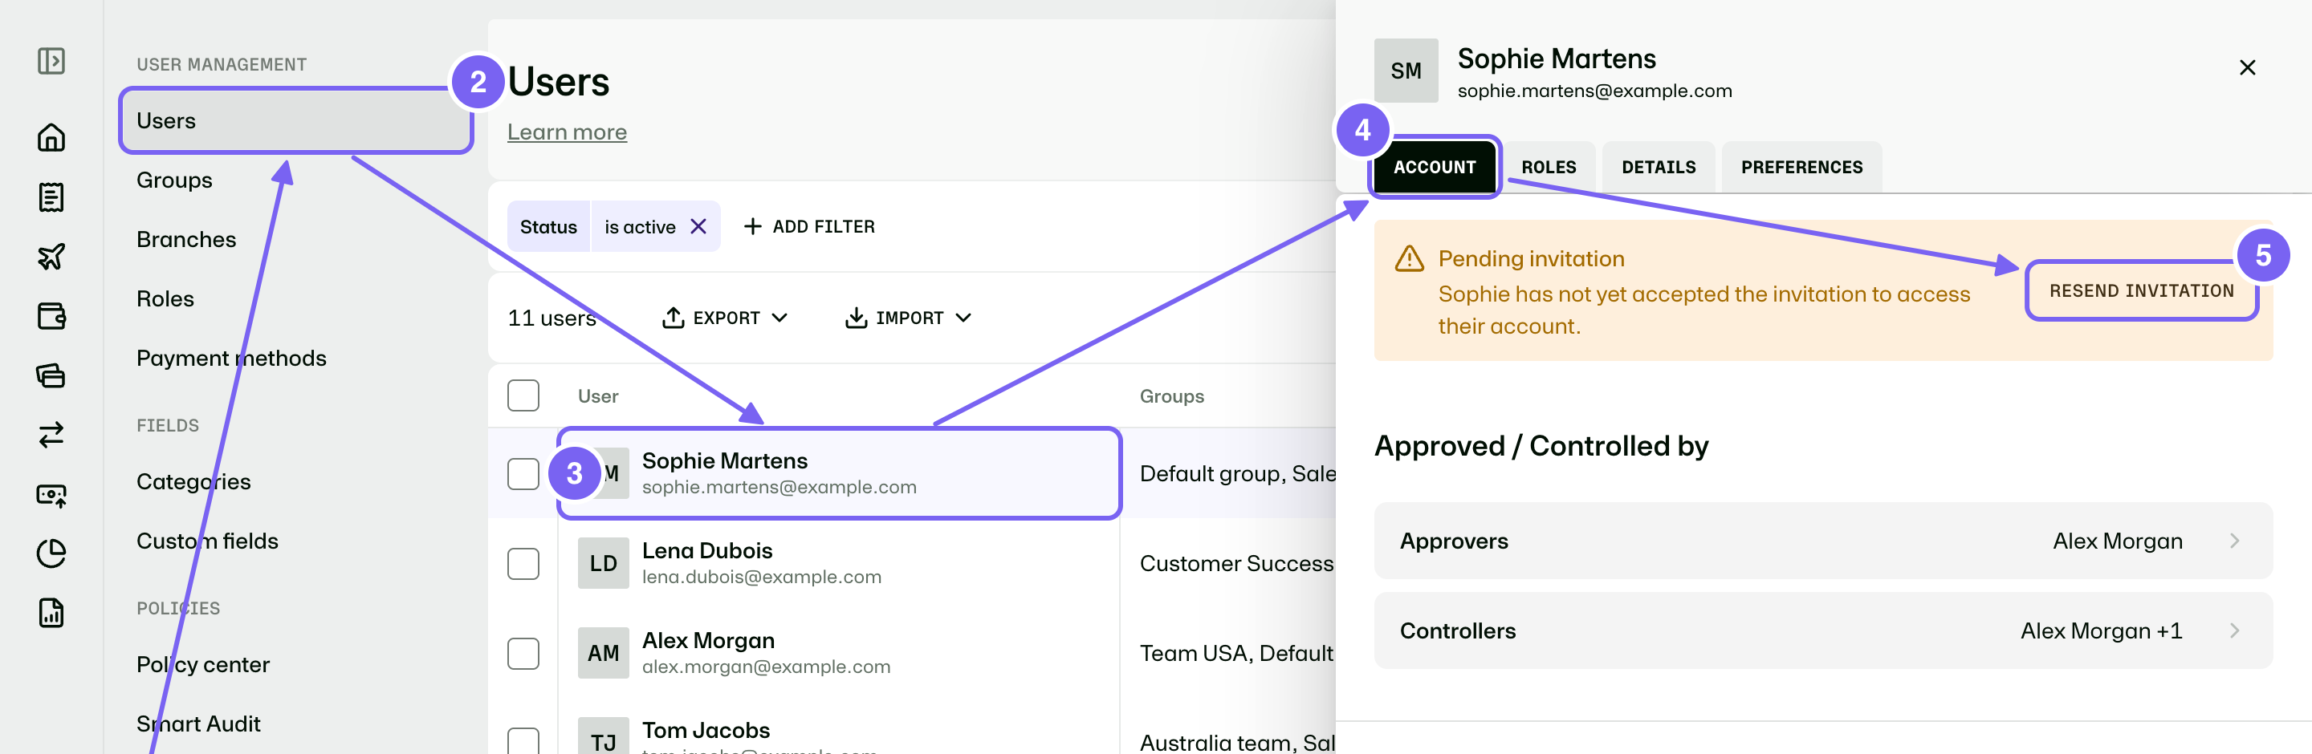This screenshot has width=2312, height=754.
Task: Open the reimbursements money icon in the sidebar
Action: [x=51, y=494]
